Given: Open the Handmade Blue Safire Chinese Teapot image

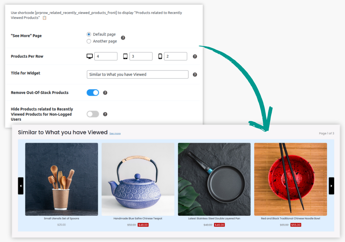Looking at the screenshot, I should click(x=138, y=179).
